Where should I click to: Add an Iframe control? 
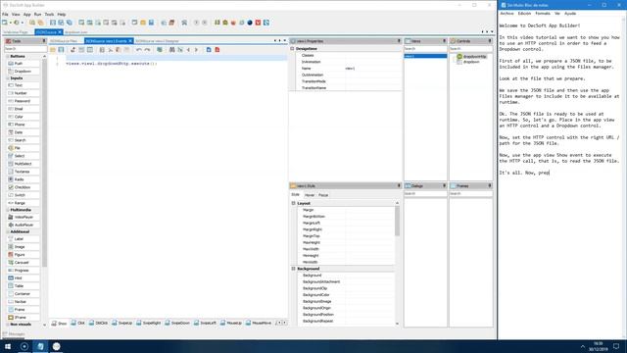[x=24, y=318]
